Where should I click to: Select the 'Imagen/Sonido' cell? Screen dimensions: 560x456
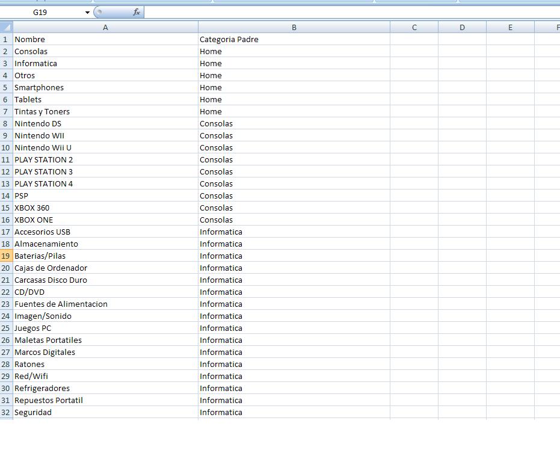click(105, 316)
